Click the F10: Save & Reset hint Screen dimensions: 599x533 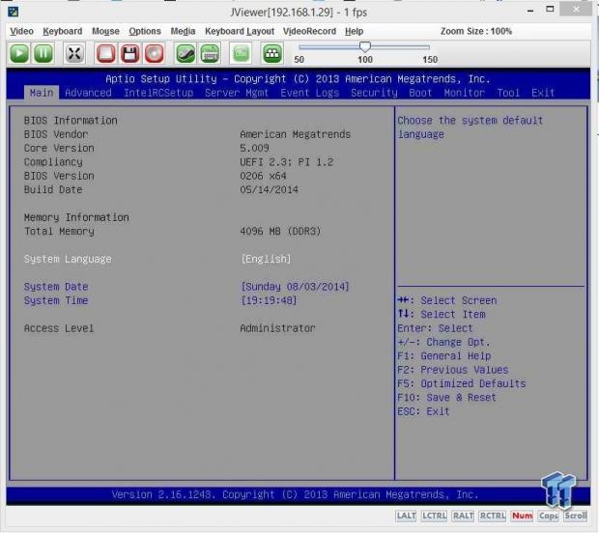point(446,398)
